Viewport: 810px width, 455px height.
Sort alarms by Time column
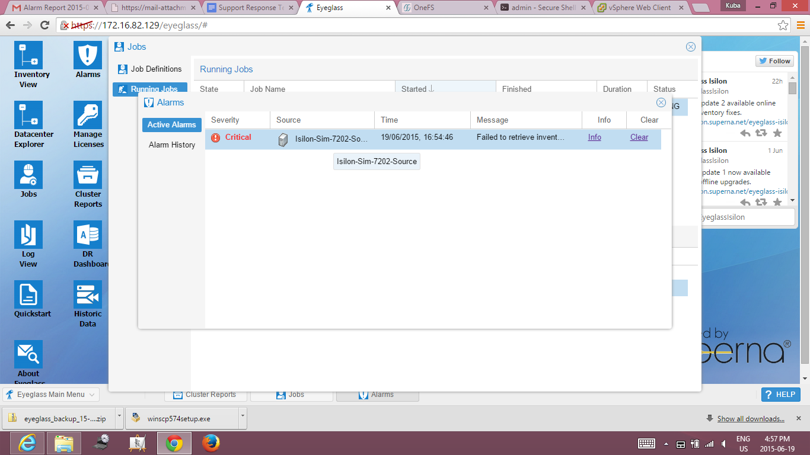[x=422, y=120]
